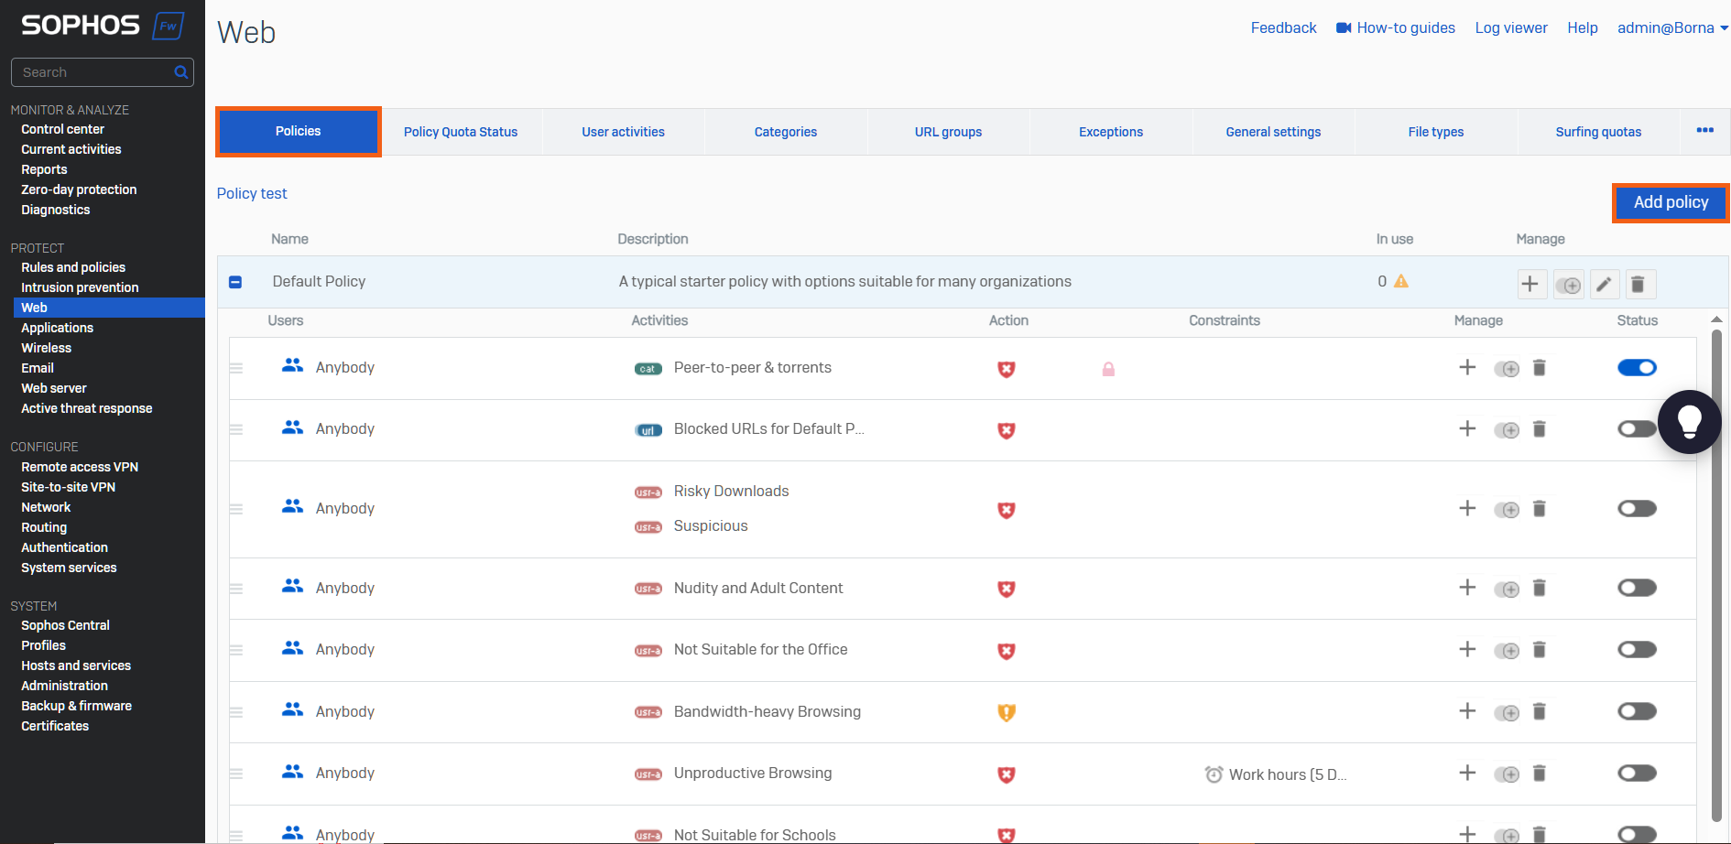Switch to the URL groups tab
The width and height of the screenshot is (1731, 844).
click(948, 132)
